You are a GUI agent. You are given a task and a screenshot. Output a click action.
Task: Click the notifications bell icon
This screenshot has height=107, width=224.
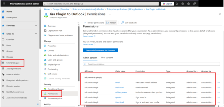(177, 4)
